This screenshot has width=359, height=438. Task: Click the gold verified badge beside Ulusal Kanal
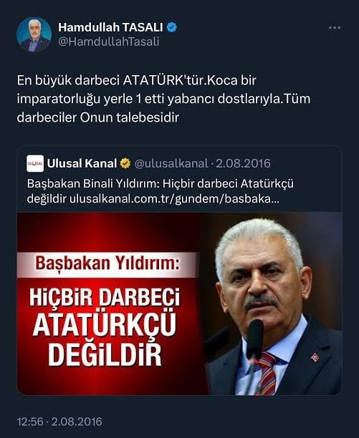pos(125,163)
